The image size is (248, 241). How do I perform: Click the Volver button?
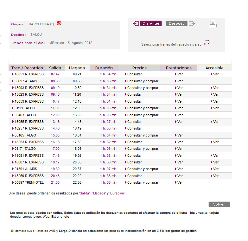point(219,204)
